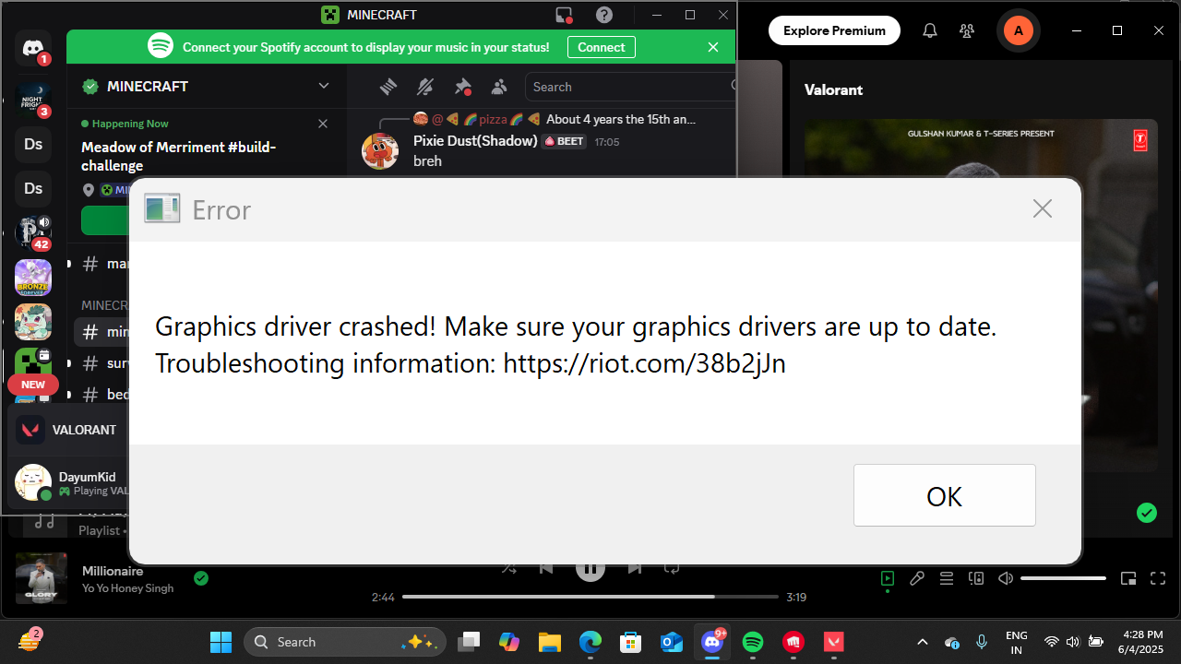Open DayumKid user panel avatar
Viewport: 1181px width, 664px height.
point(33,482)
